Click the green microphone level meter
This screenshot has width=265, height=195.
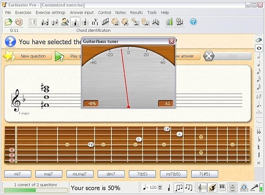(261, 187)
